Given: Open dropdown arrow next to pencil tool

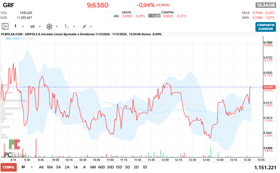Looking at the screenshot, I should [91, 27].
